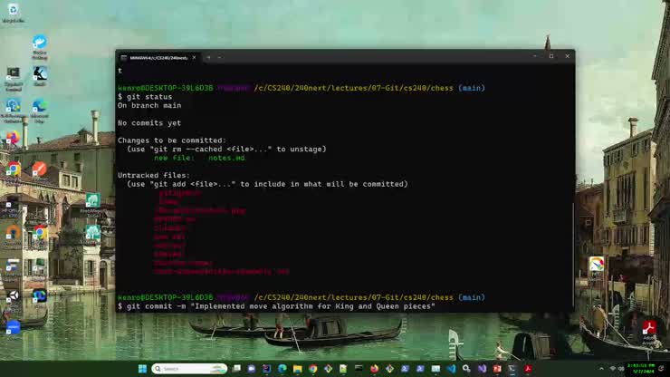
Task: Open Google Chrome from the taskbar
Action: [x=312, y=369]
